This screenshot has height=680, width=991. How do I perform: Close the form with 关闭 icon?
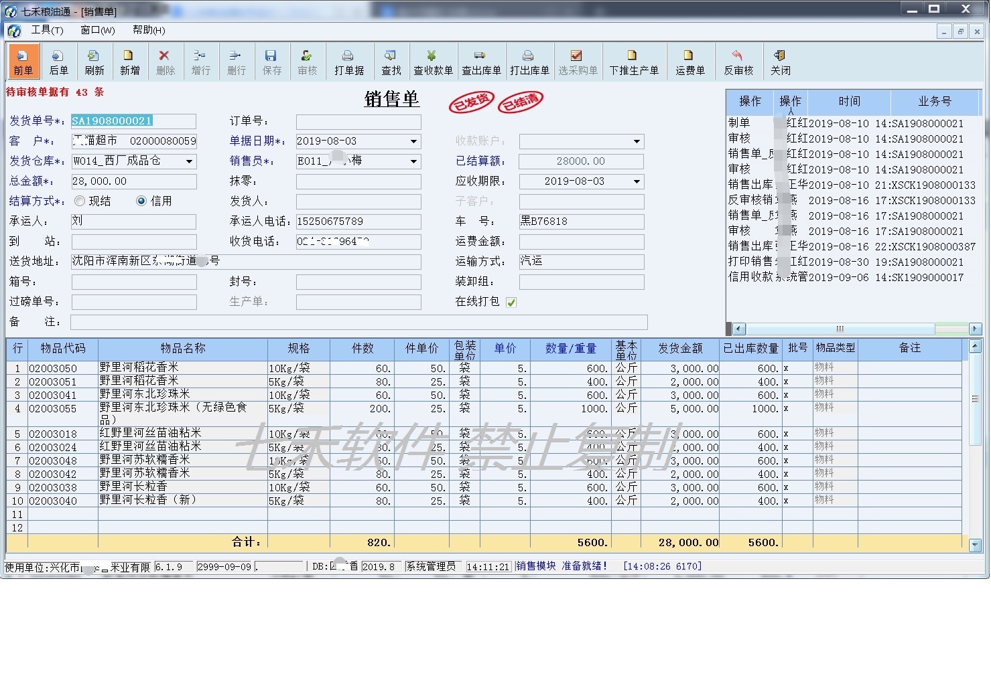[x=780, y=62]
